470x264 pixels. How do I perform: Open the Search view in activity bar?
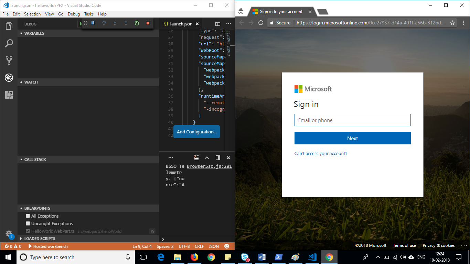(x=9, y=43)
